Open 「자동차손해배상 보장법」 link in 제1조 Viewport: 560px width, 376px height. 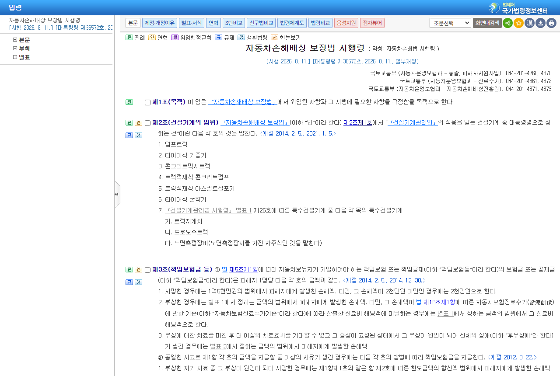coord(243,102)
